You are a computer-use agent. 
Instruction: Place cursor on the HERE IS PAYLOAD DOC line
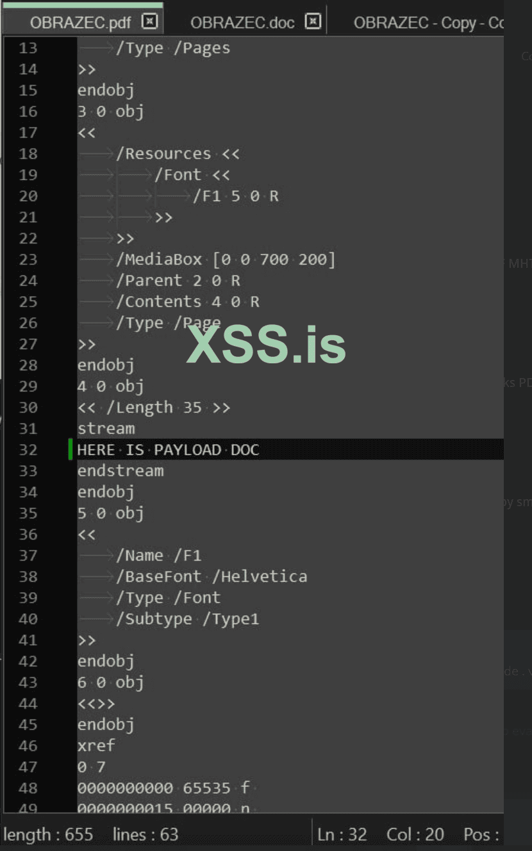[x=169, y=450]
